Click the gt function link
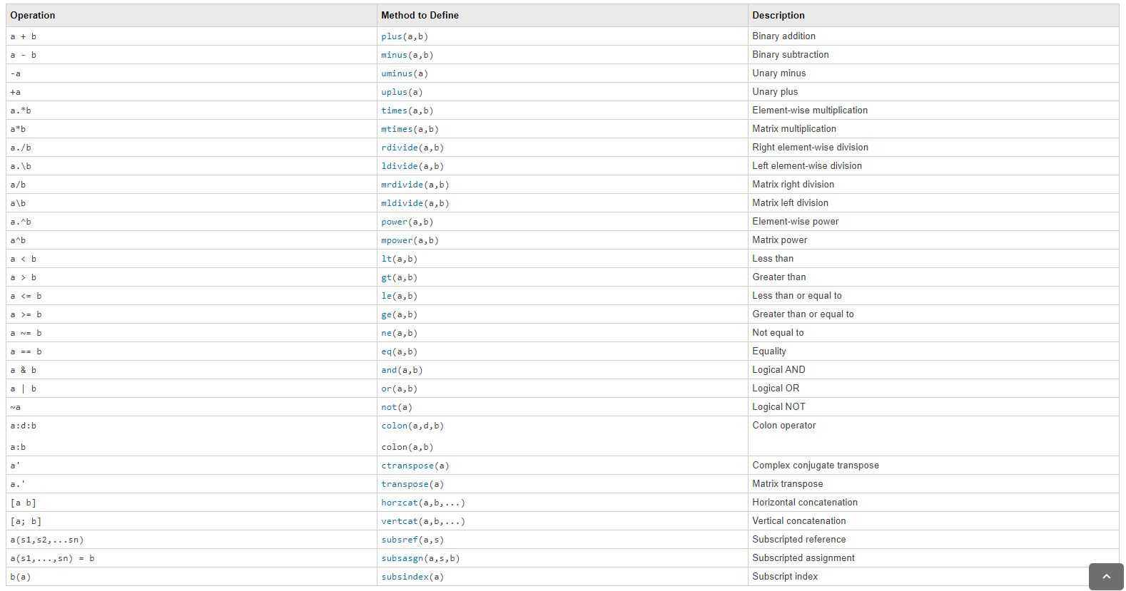 click(386, 277)
